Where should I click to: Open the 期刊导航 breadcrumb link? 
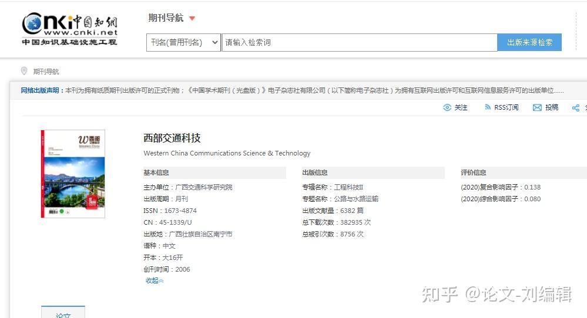pyautogui.click(x=46, y=72)
